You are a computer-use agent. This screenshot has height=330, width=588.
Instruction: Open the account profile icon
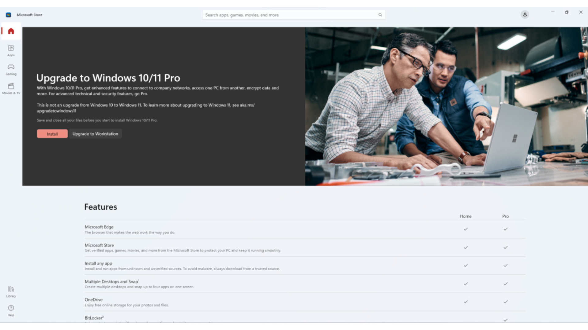[525, 14]
